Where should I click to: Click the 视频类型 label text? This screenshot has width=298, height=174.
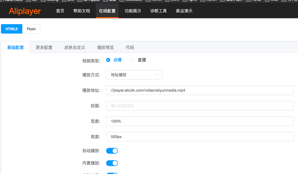(91, 61)
